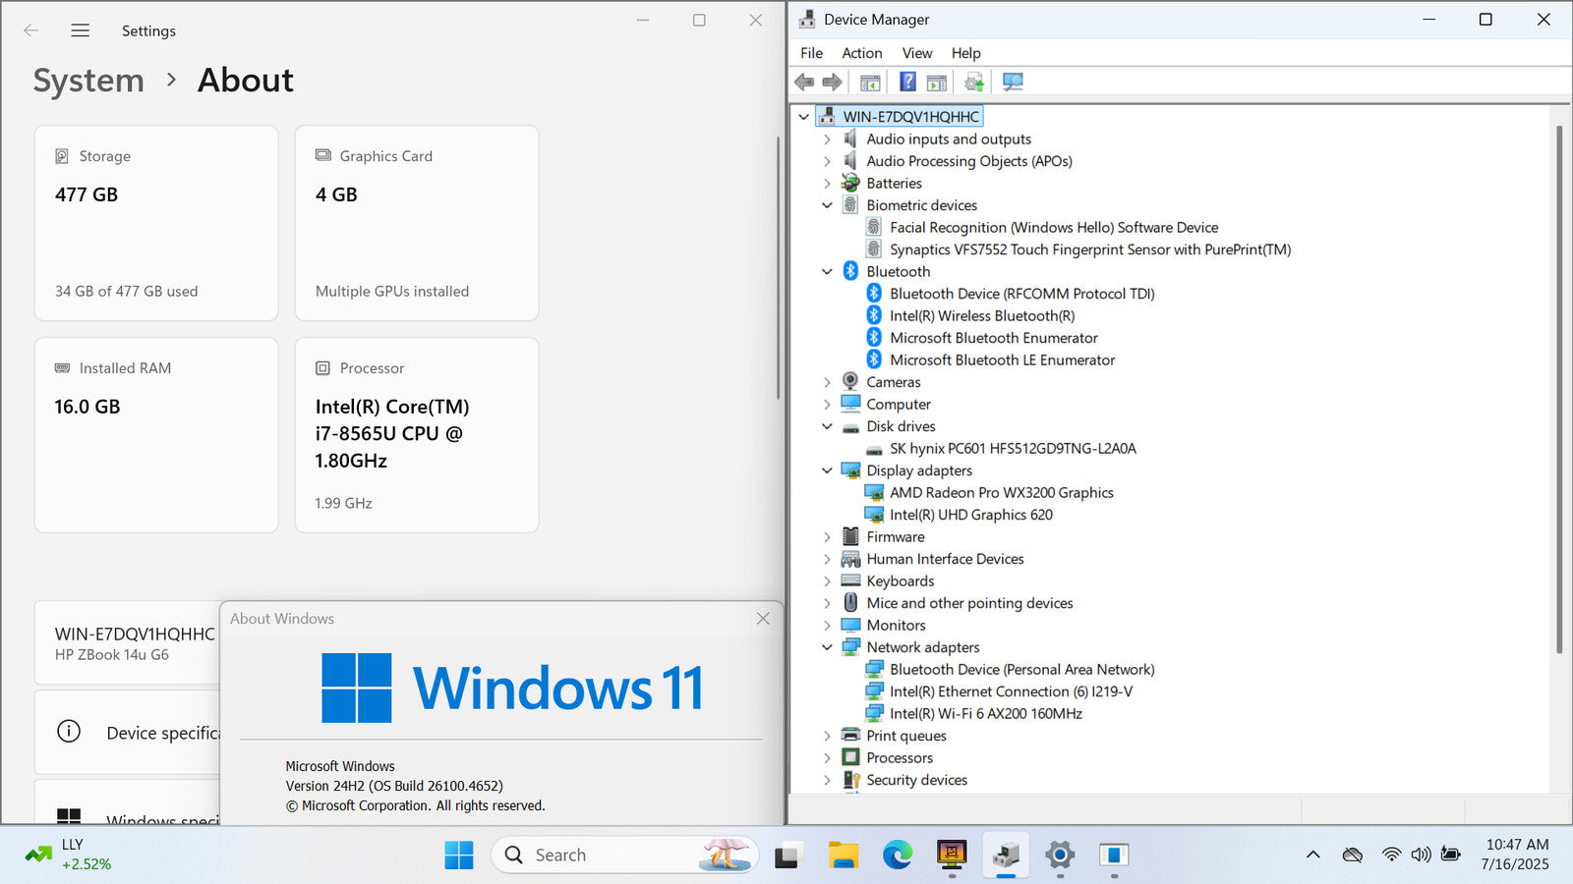This screenshot has width=1573, height=884.
Task: Click the Installed RAM 16.0 GB card
Action: pyautogui.click(x=156, y=435)
